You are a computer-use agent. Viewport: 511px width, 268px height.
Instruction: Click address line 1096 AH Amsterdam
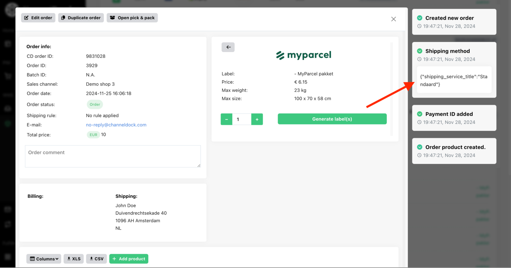[138, 221]
